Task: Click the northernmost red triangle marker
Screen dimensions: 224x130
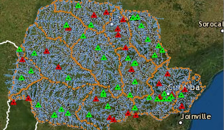Action: pyautogui.click(x=106, y=12)
